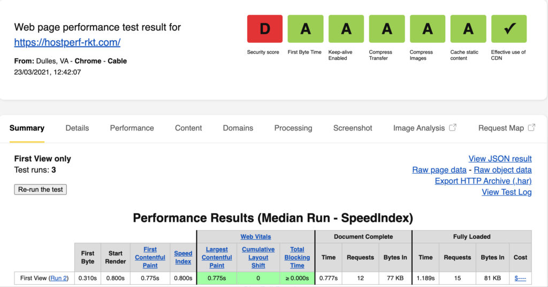The width and height of the screenshot is (548, 287).
Task: Click the First Contentful Paint column link
Action: point(150,257)
